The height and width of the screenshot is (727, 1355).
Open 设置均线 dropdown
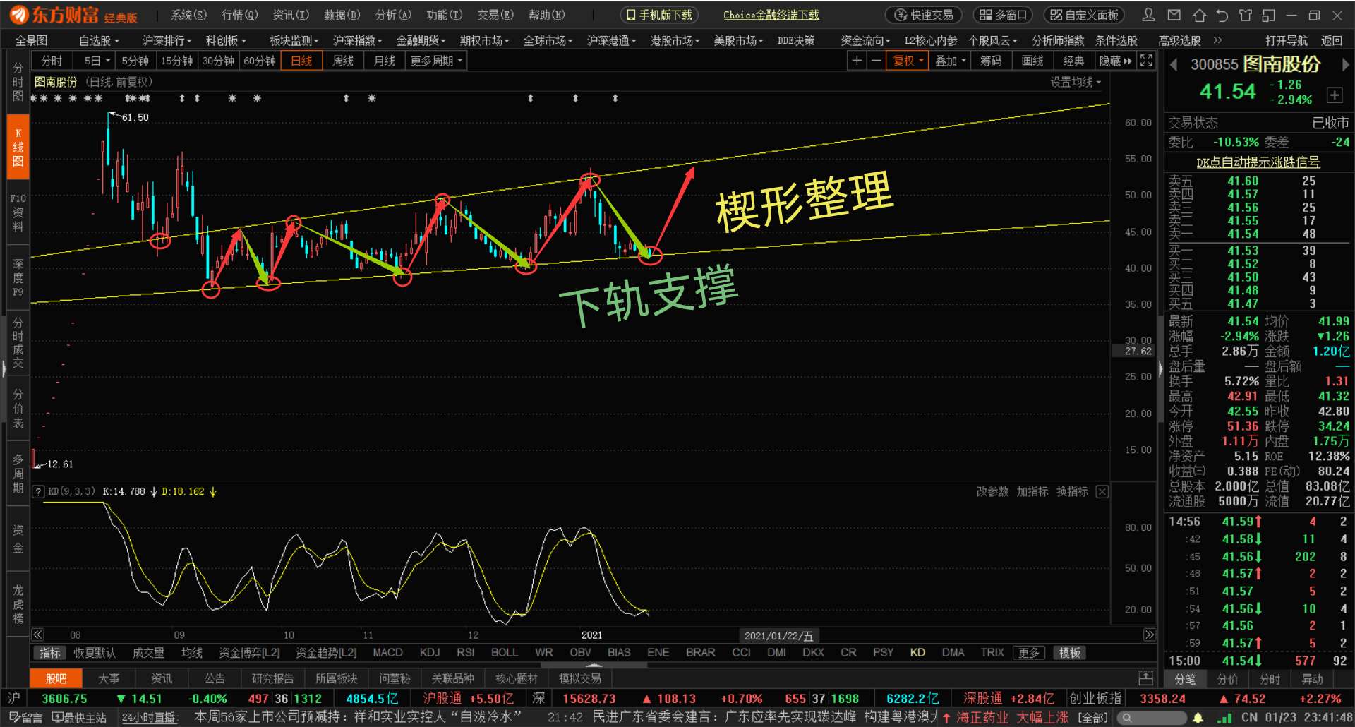[1075, 82]
